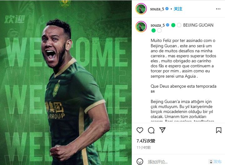Post the comment with 发布 button
This screenshot has height=165, width=225.
click(x=217, y=162)
